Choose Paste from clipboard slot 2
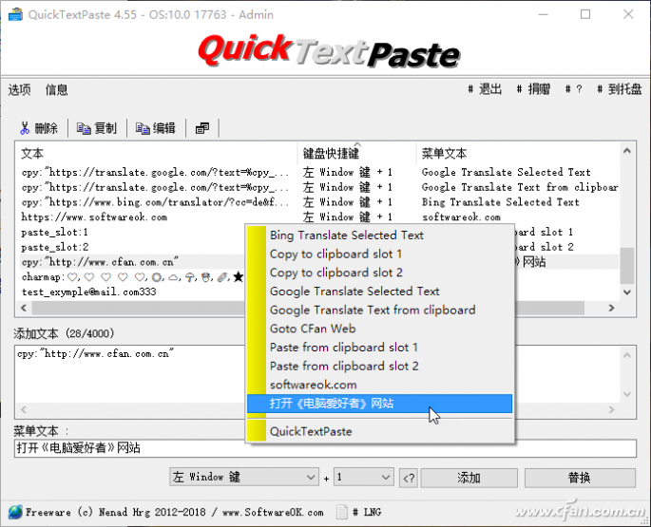Viewport: 651px width, 527px height. [x=380, y=366]
